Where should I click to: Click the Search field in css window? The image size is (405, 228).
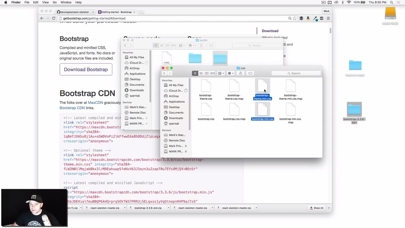(296, 73)
